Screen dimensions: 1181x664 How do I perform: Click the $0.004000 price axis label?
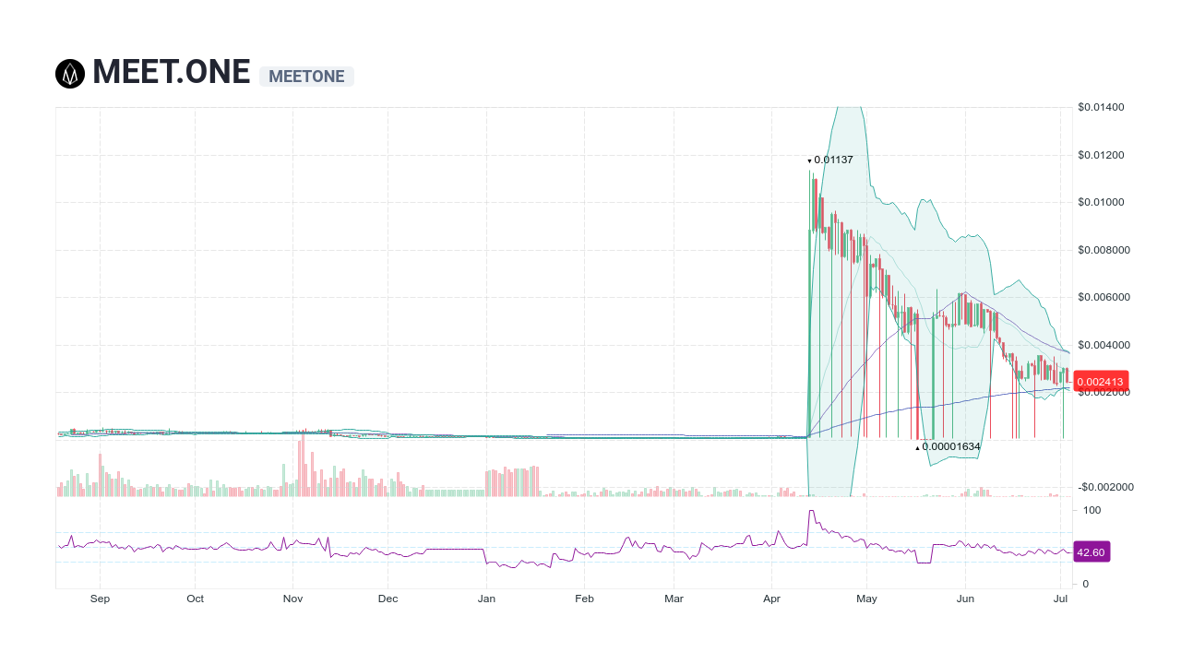(x=1104, y=345)
